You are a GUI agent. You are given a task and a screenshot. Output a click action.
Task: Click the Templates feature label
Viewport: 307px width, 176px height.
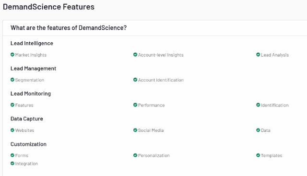pos(272,156)
